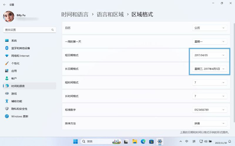Open the 一周的第一天 dropdown
The image size is (235, 146).
pos(209,42)
